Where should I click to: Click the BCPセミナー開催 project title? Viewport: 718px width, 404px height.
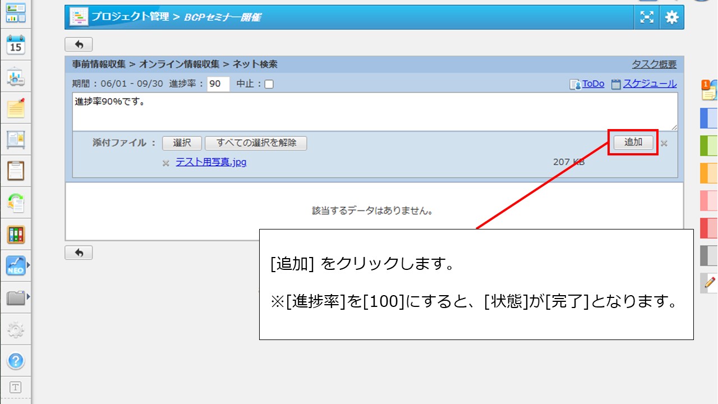[x=222, y=17]
